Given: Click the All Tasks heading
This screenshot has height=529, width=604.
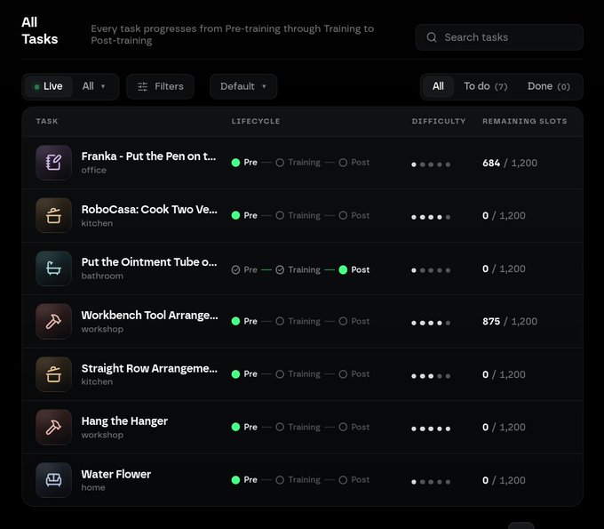Looking at the screenshot, I should point(40,30).
